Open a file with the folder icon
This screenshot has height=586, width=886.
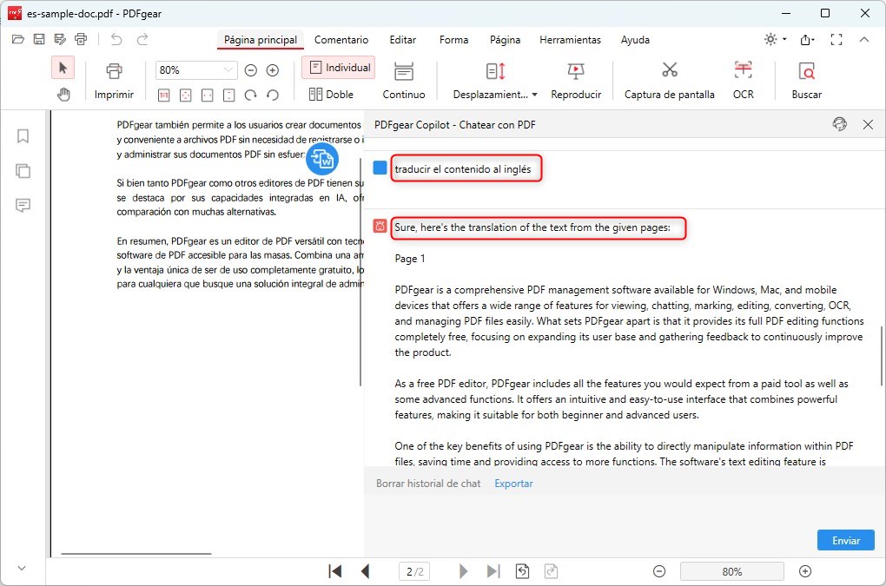(18, 40)
